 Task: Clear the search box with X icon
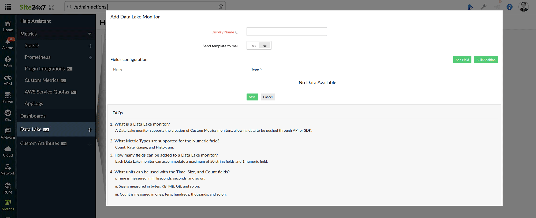click(221, 7)
